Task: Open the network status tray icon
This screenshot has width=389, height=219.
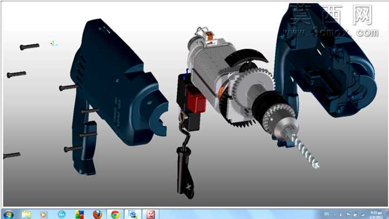Action: click(362, 215)
